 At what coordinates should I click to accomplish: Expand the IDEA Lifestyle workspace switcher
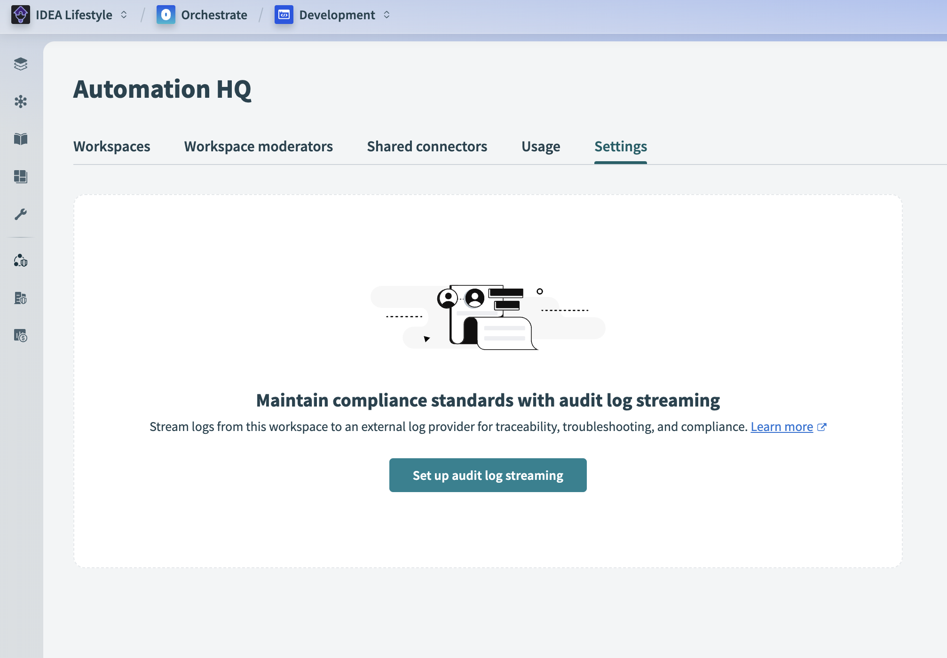point(124,15)
